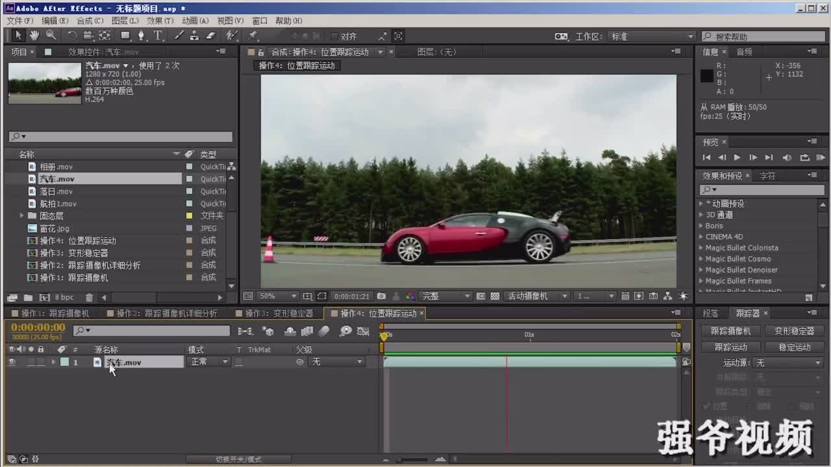Open the composition mini-flowchart in timeline
This screenshot has width=831, height=467.
pyautogui.click(x=245, y=331)
